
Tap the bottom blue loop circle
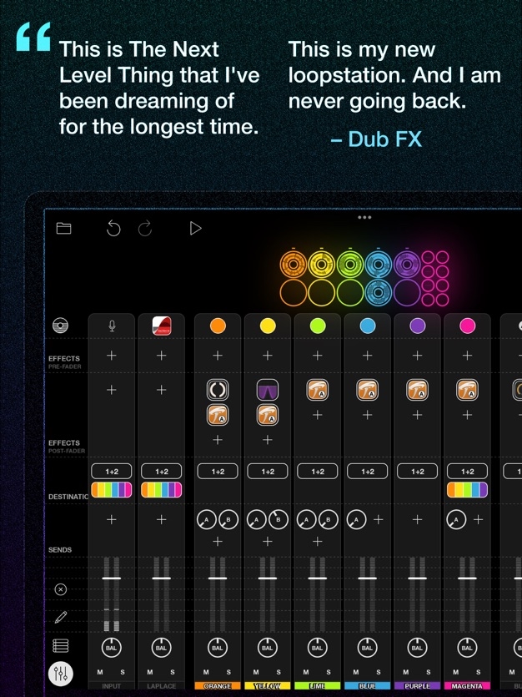coord(379,293)
